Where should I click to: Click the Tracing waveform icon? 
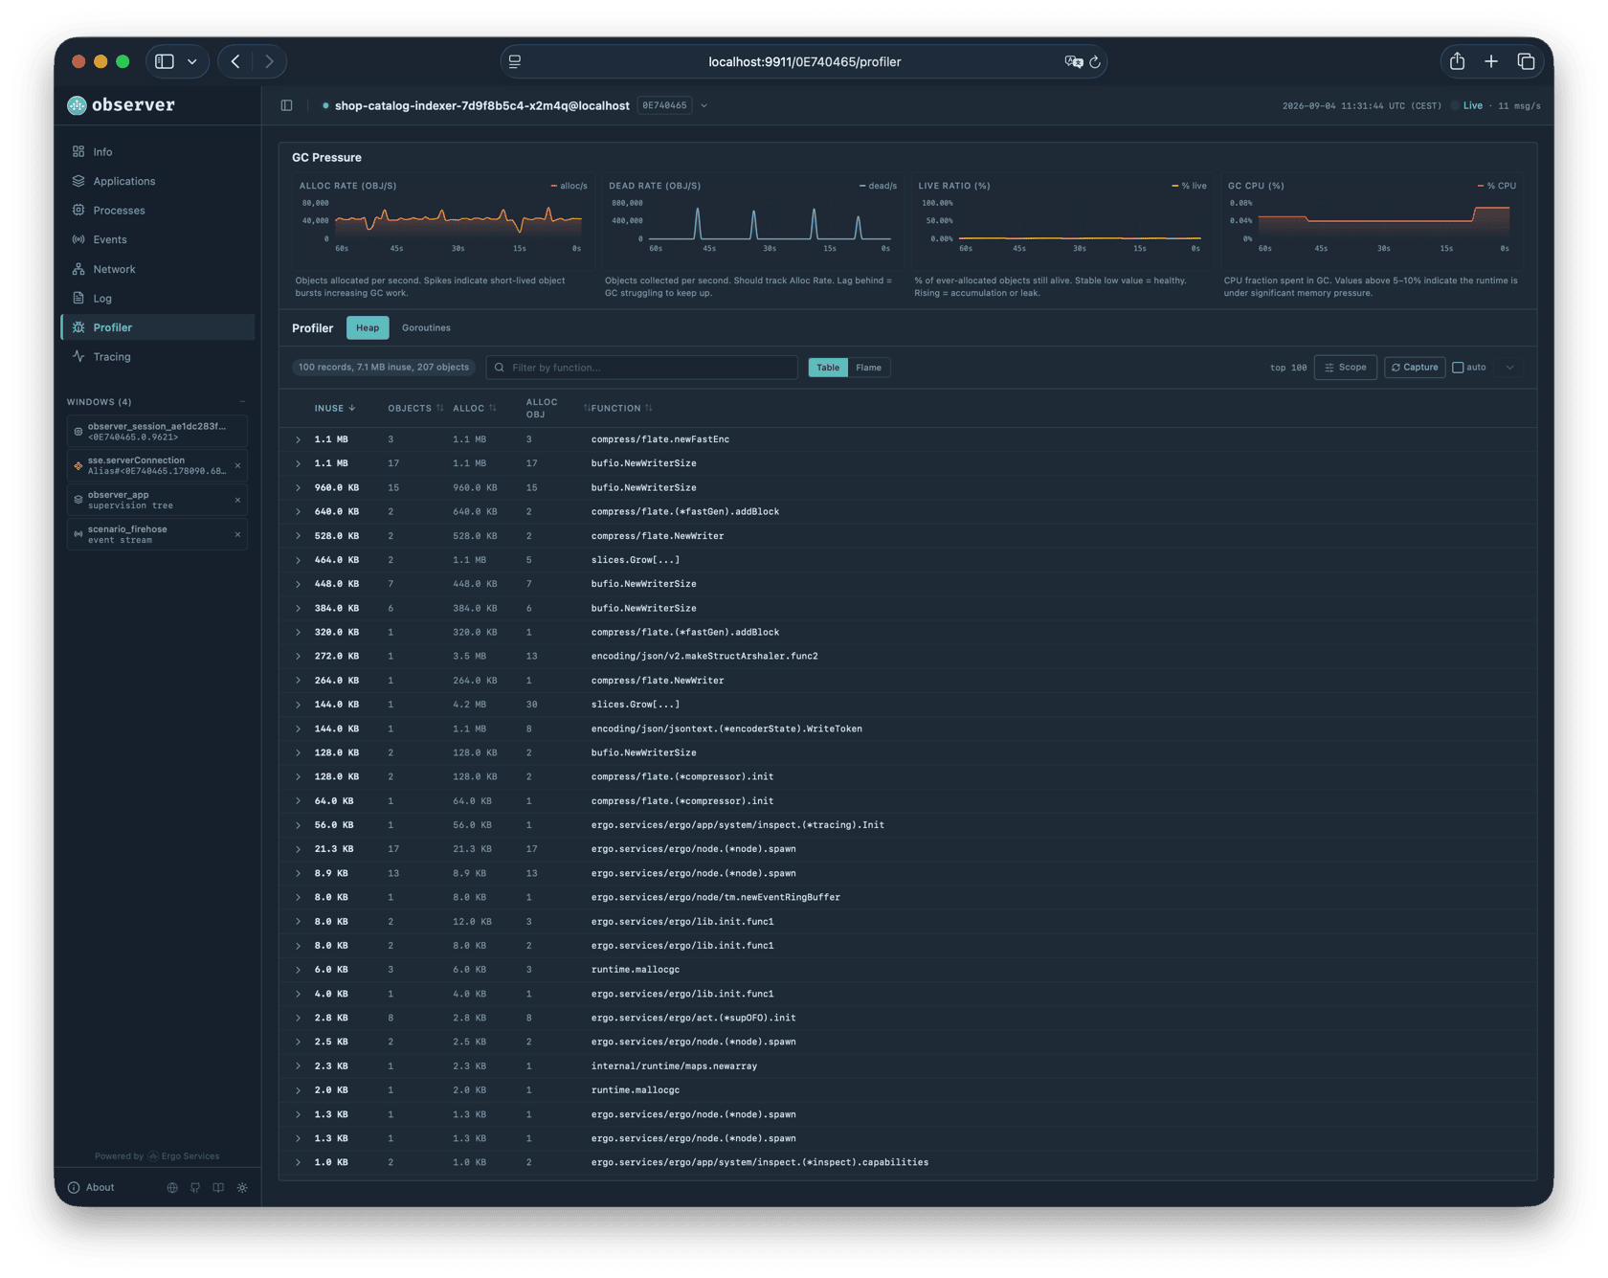78,356
